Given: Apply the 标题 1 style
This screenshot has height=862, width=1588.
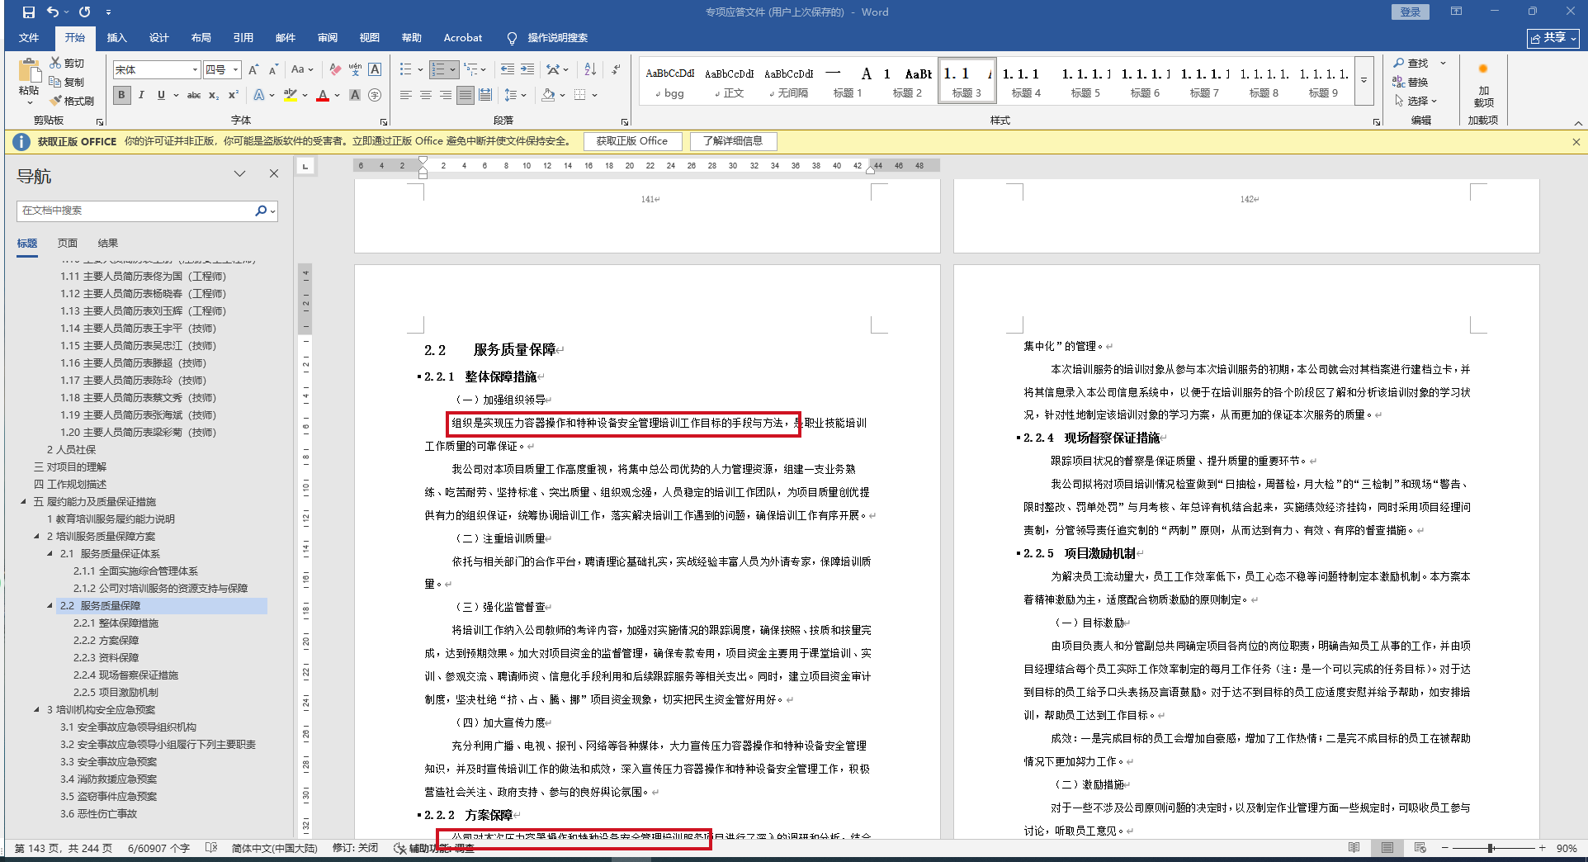Looking at the screenshot, I should (848, 80).
